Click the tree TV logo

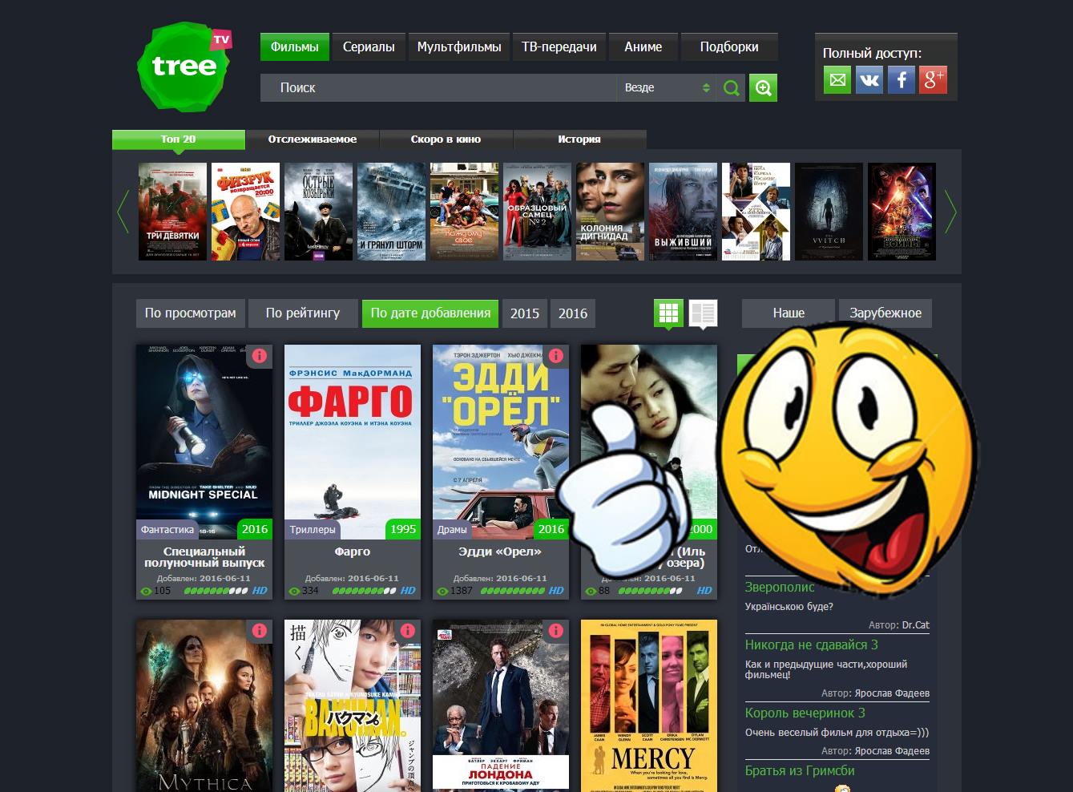point(184,67)
